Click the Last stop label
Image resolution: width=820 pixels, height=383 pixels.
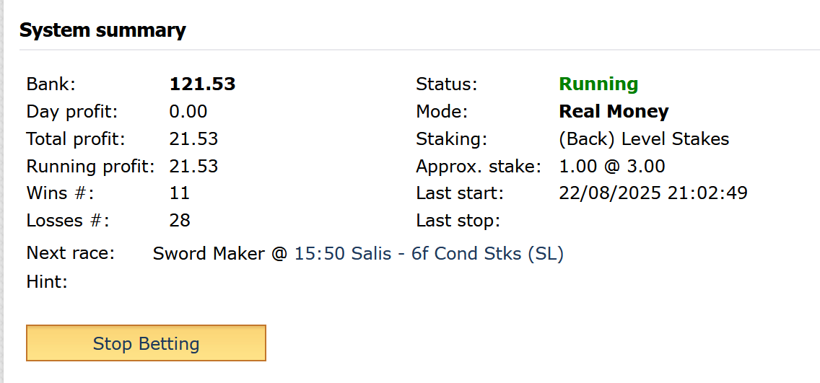point(458,221)
